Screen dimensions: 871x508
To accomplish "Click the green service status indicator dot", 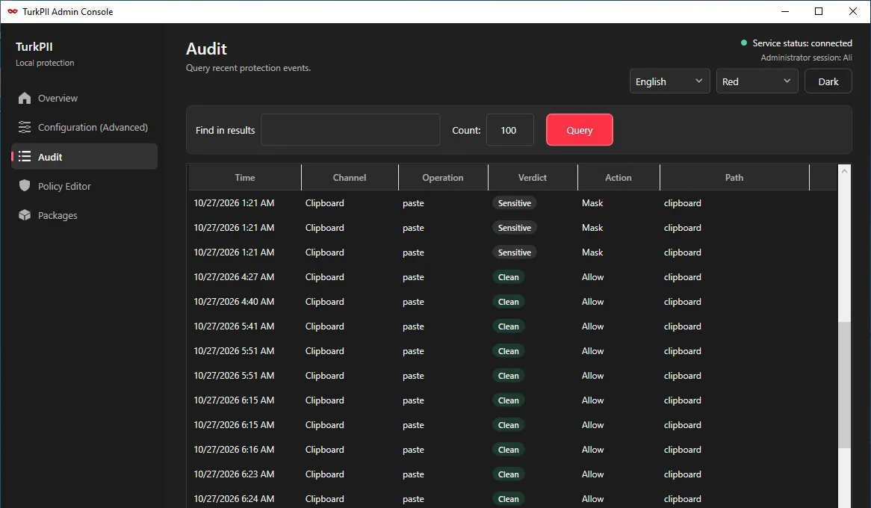I will pyautogui.click(x=744, y=43).
